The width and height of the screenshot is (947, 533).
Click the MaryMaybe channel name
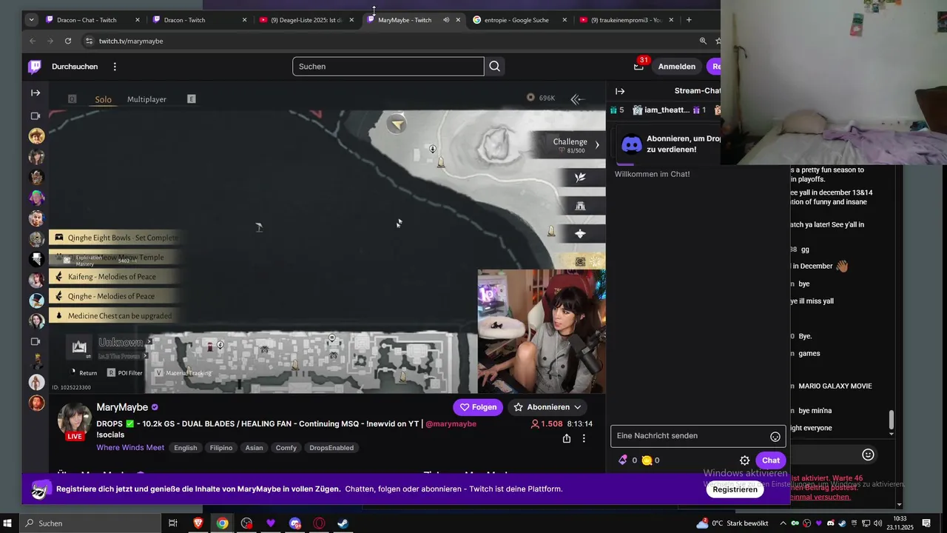tap(122, 407)
